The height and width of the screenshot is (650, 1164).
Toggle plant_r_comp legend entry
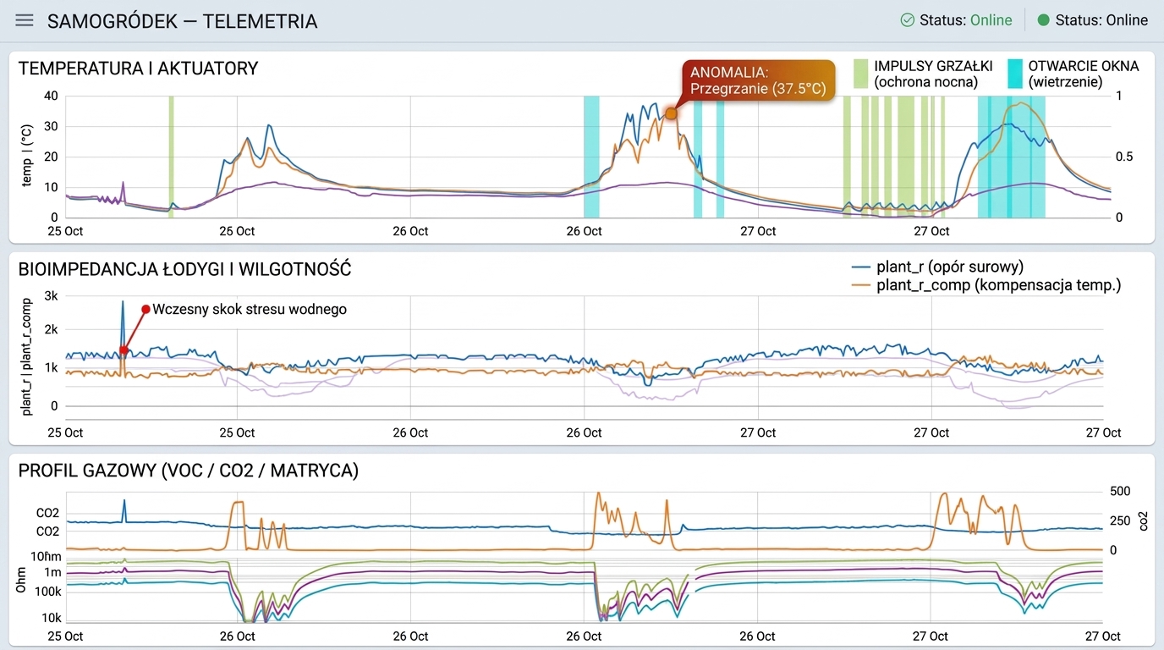tap(986, 286)
